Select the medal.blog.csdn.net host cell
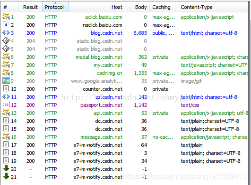251x185 pixels. click(x=99, y=57)
